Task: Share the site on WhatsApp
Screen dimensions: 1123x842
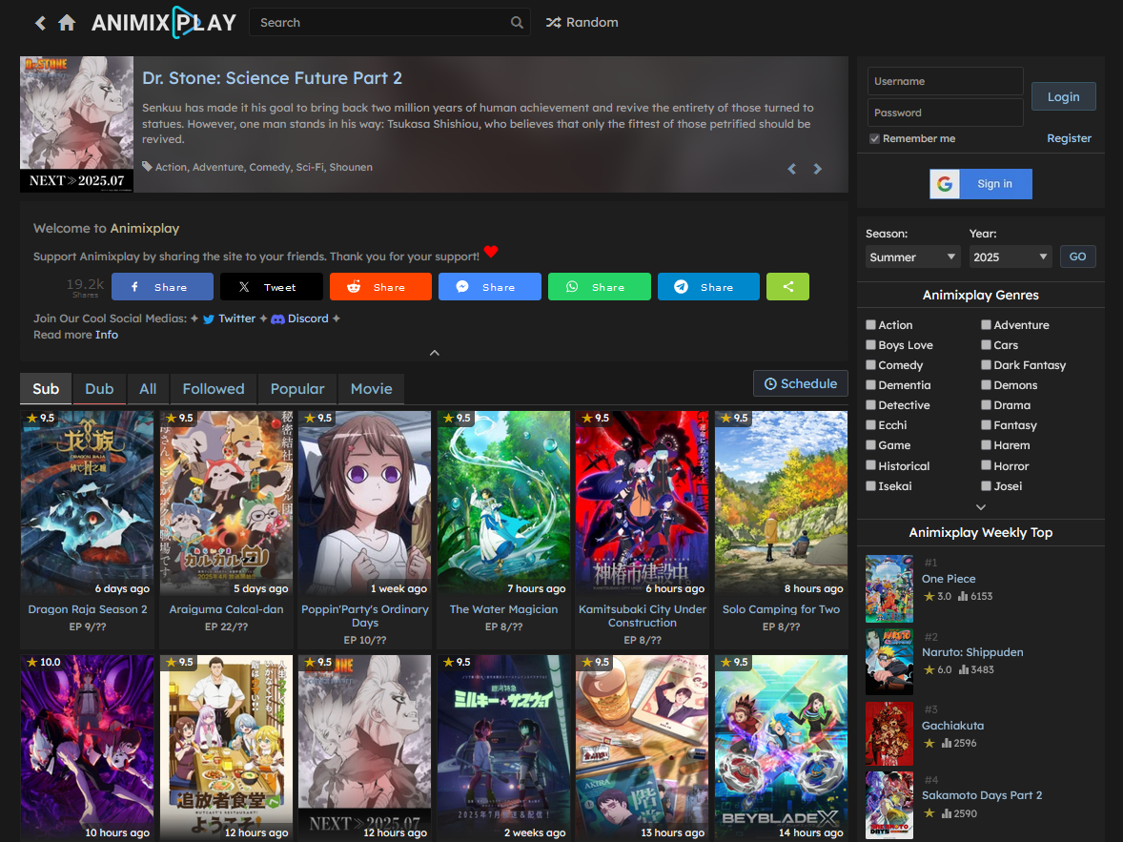Action: pos(600,287)
